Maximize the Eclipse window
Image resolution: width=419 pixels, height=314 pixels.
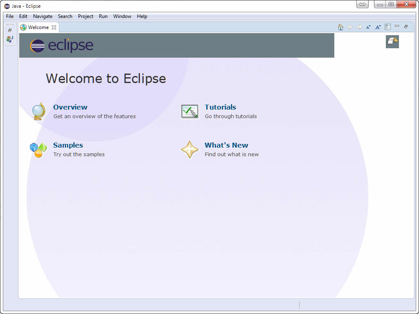click(391, 4)
